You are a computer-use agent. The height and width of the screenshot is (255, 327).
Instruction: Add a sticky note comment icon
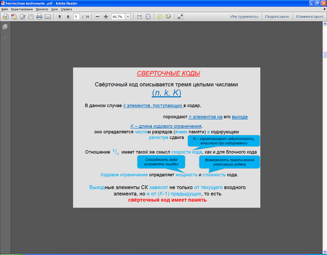pos(160,17)
